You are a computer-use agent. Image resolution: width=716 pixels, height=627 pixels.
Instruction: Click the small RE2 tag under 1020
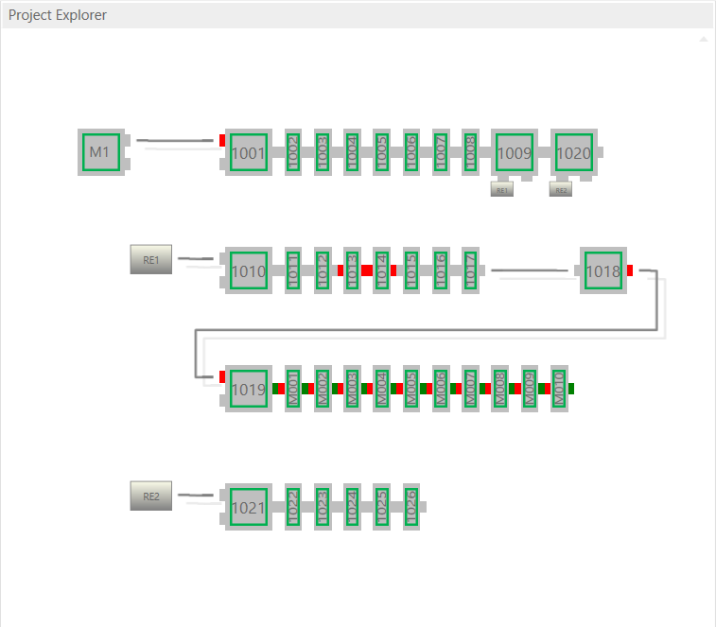tap(561, 190)
